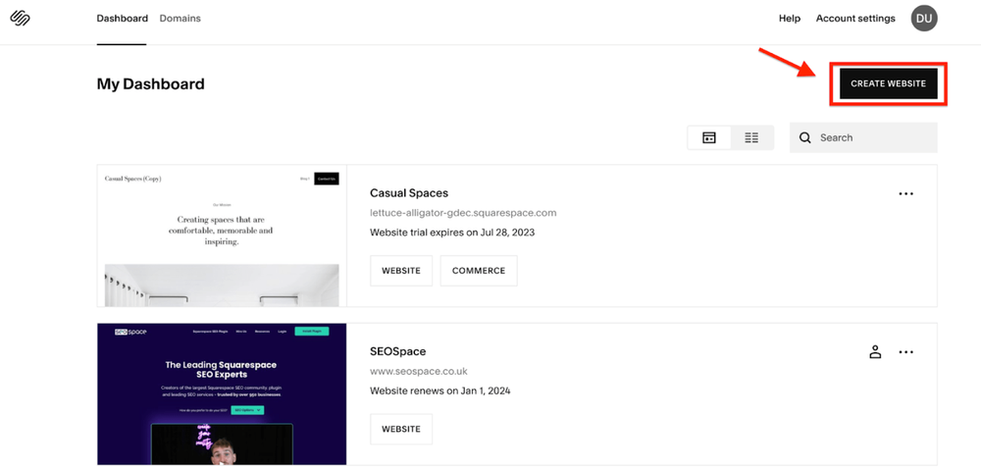981x469 pixels.
Task: Click the My Dashboard heading
Action: pos(151,83)
